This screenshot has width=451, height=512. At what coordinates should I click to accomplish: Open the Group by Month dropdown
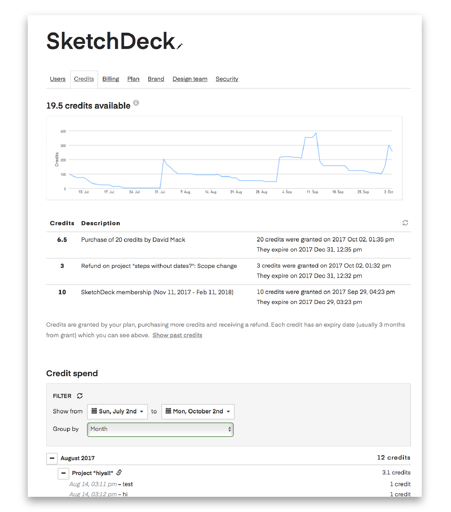coord(160,429)
